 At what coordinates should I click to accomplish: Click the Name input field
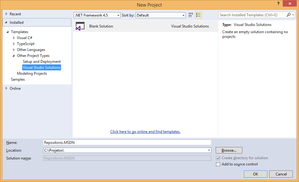click(127, 142)
